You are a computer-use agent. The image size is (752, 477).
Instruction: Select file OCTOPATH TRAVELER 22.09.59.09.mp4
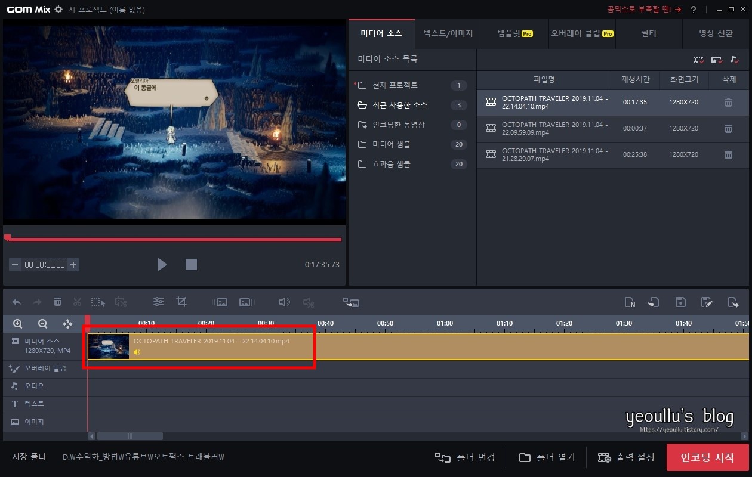point(612,128)
